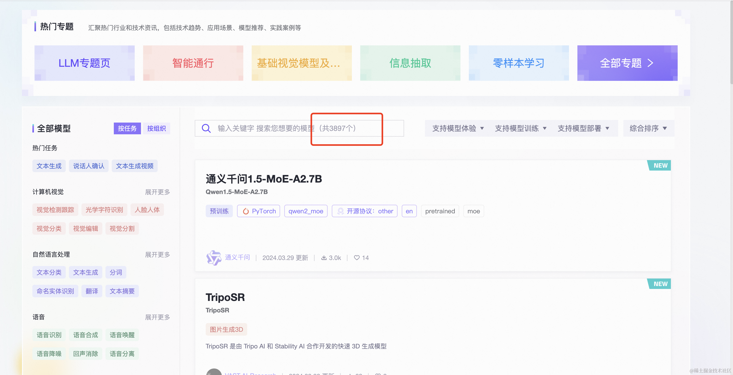Open the 综合排序 sort dropdown
Image resolution: width=733 pixels, height=375 pixels.
pyautogui.click(x=648, y=128)
